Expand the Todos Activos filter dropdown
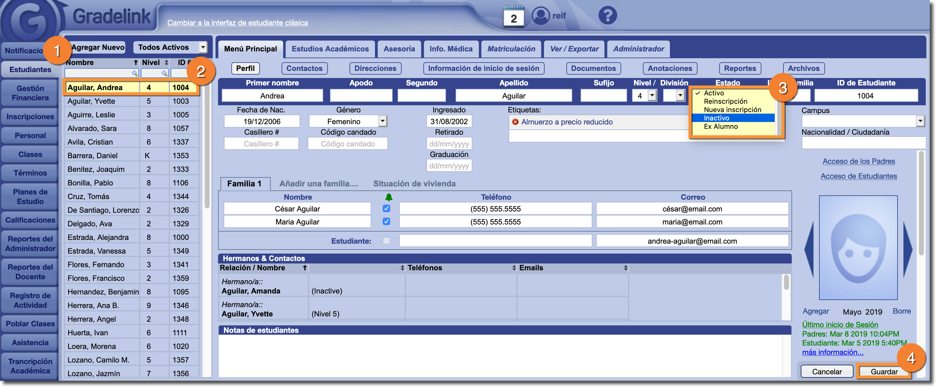The width and height of the screenshot is (936, 387). tap(203, 47)
